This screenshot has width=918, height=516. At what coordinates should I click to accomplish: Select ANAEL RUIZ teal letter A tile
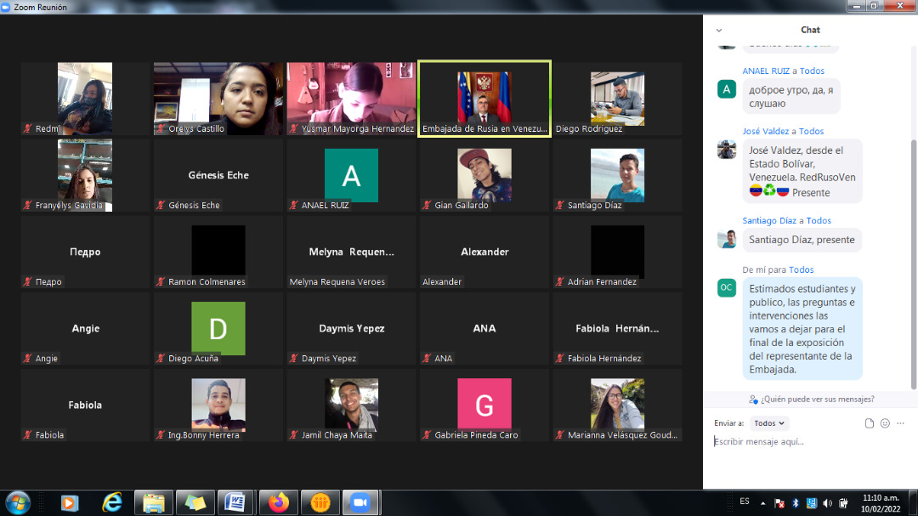click(351, 176)
